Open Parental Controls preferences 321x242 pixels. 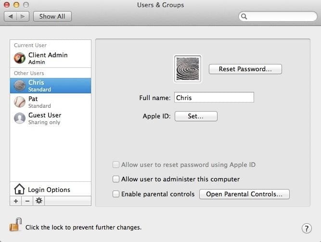click(244, 194)
